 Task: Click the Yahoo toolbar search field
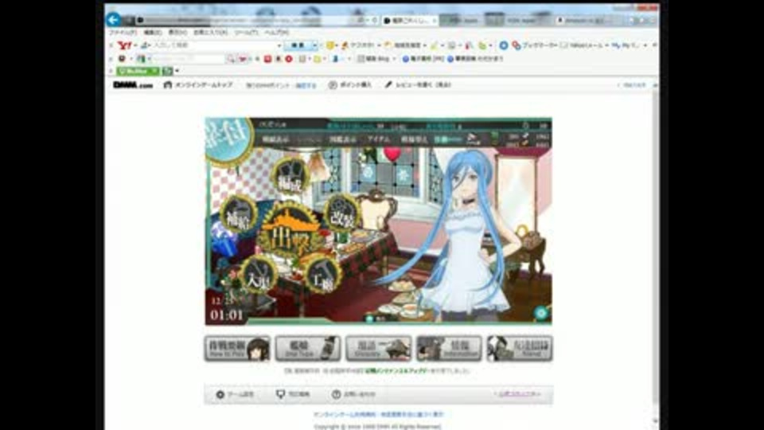click(214, 45)
